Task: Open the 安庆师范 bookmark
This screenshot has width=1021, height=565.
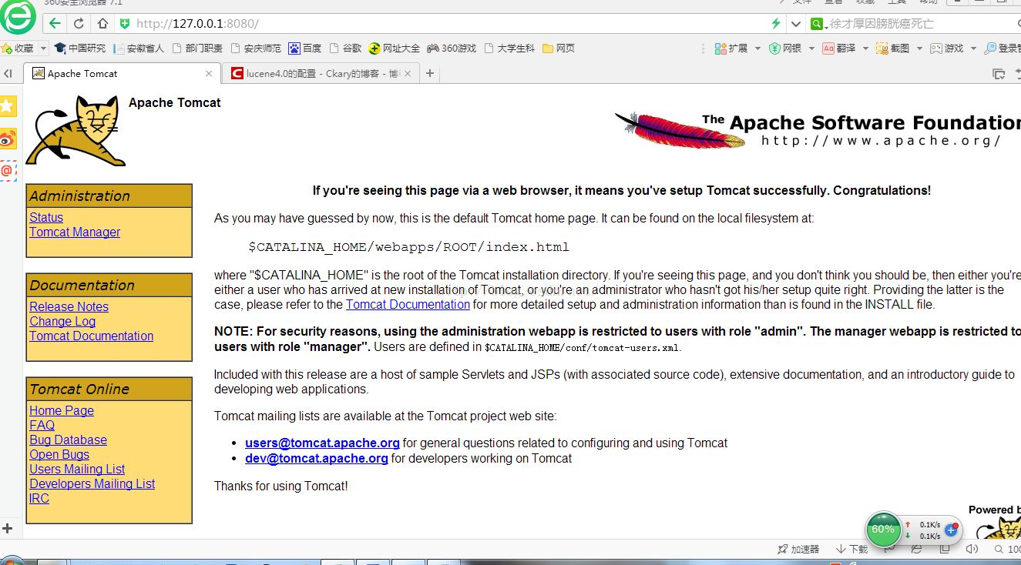Action: [x=256, y=48]
